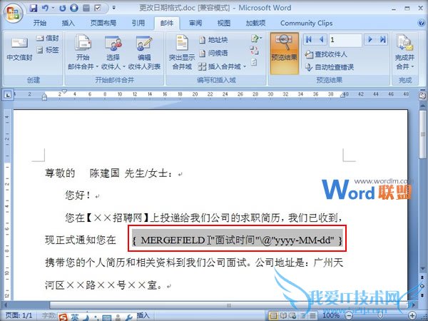This screenshot has height=321, width=428.
Task: Go to first record
Action: pyautogui.click(x=309, y=40)
